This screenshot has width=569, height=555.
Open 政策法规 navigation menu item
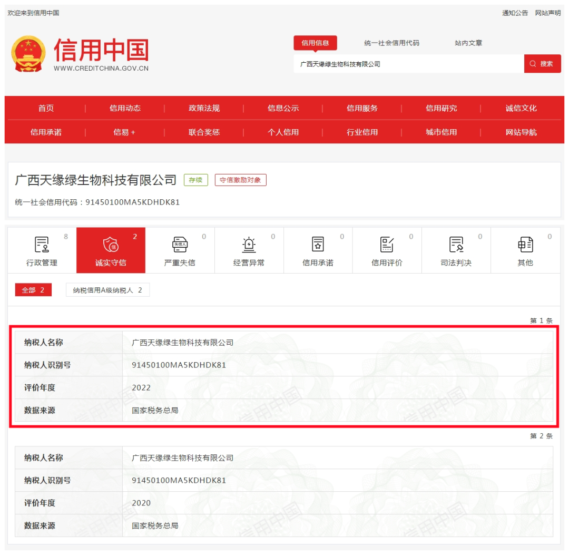204,108
